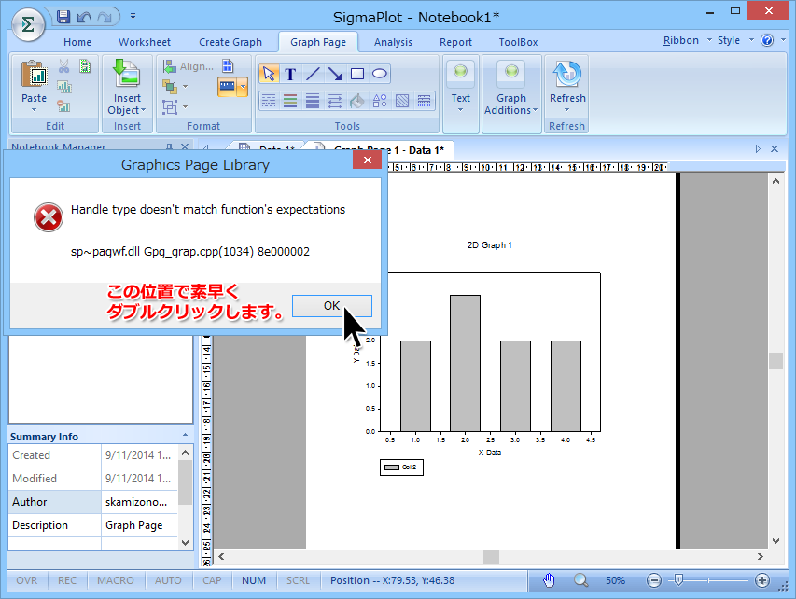The image size is (796, 599).
Task: Switch to the Worksheet ribbon tab
Action: (145, 42)
